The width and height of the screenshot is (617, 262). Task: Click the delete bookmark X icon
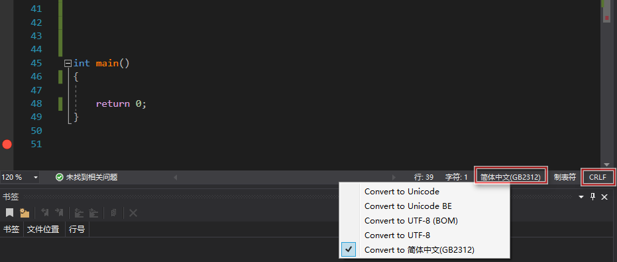click(133, 213)
